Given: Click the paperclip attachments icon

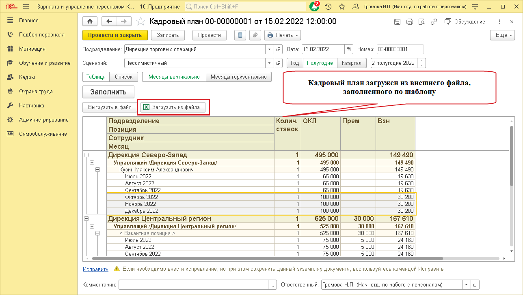Looking at the screenshot, I should [255, 35].
